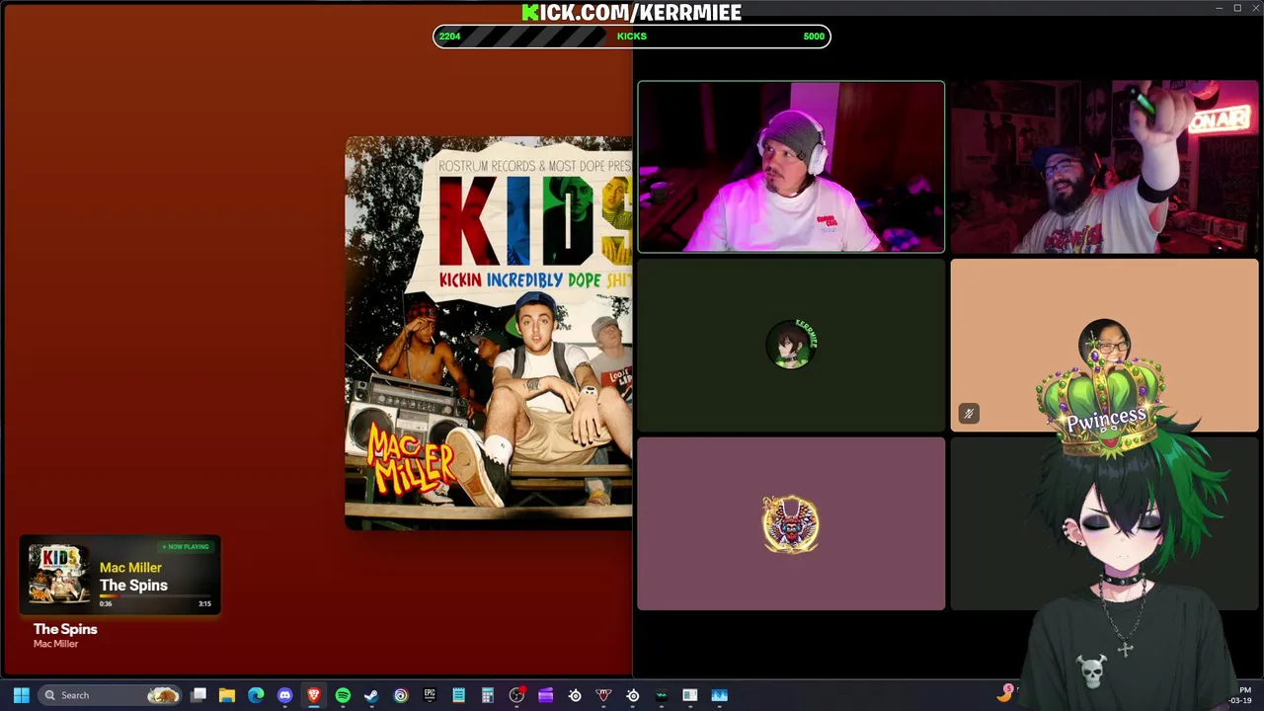Screen dimensions: 1264x711
Task: Switch to the Brave browser taskbar icon
Action: [314, 695]
